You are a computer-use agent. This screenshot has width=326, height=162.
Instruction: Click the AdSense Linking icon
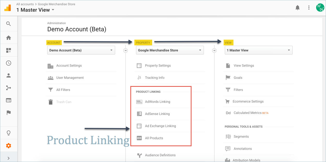coord(139,114)
